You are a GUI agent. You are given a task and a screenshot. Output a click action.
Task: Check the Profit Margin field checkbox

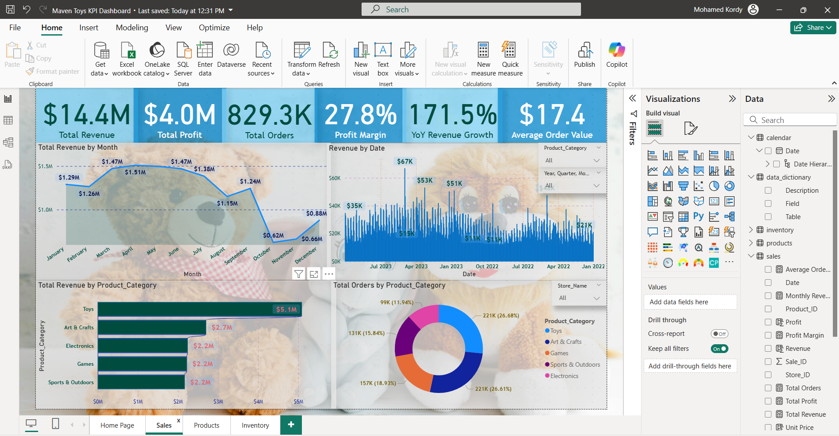click(768, 335)
